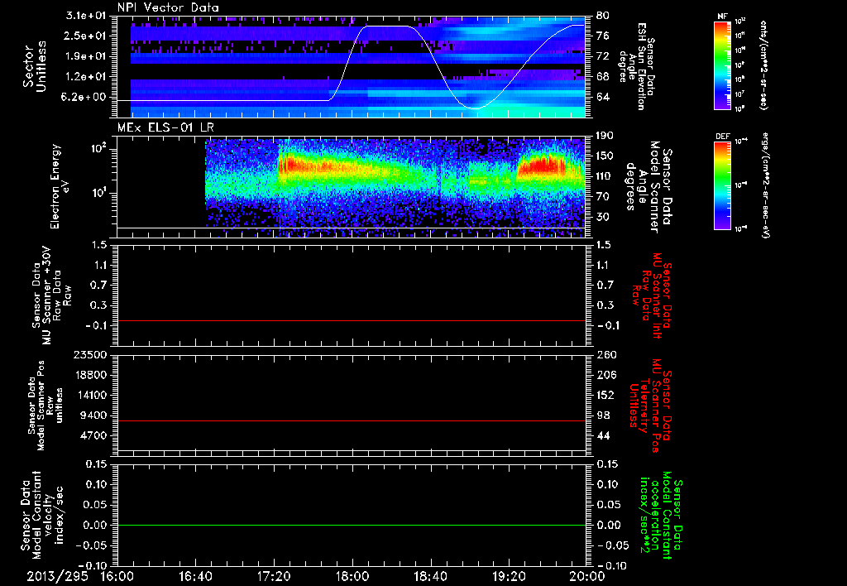Click the 'NF' label above color bar
The image size is (847, 586).
pyautogui.click(x=722, y=17)
